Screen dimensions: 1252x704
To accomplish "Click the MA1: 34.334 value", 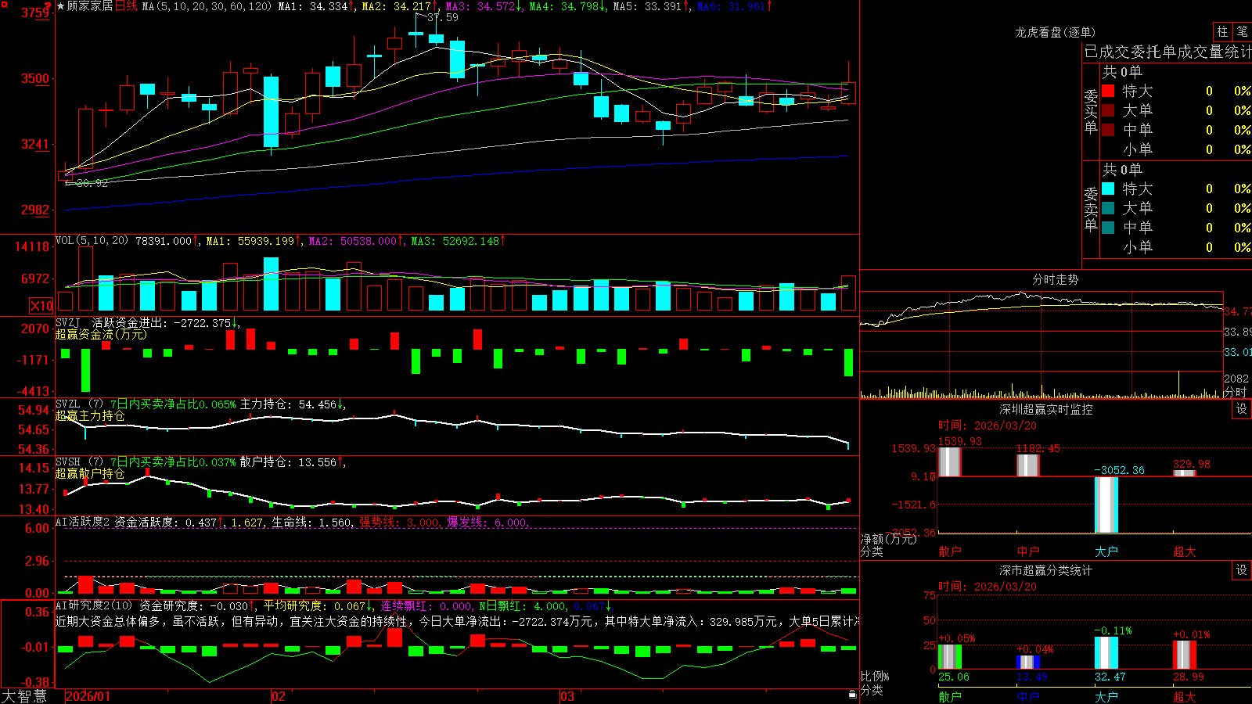I will pos(312,6).
